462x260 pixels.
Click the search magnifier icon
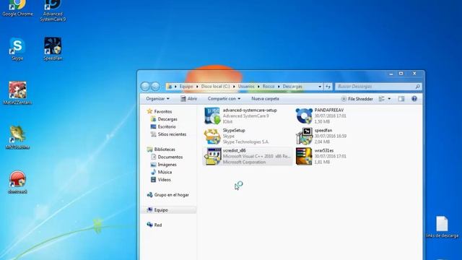[x=417, y=87]
